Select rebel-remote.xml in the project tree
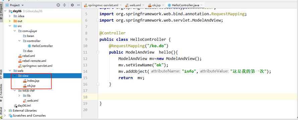The height and width of the screenshot is (120, 298). 34,61
